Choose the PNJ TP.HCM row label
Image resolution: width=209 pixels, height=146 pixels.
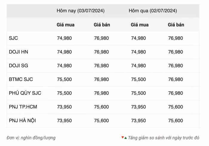(x=23, y=107)
